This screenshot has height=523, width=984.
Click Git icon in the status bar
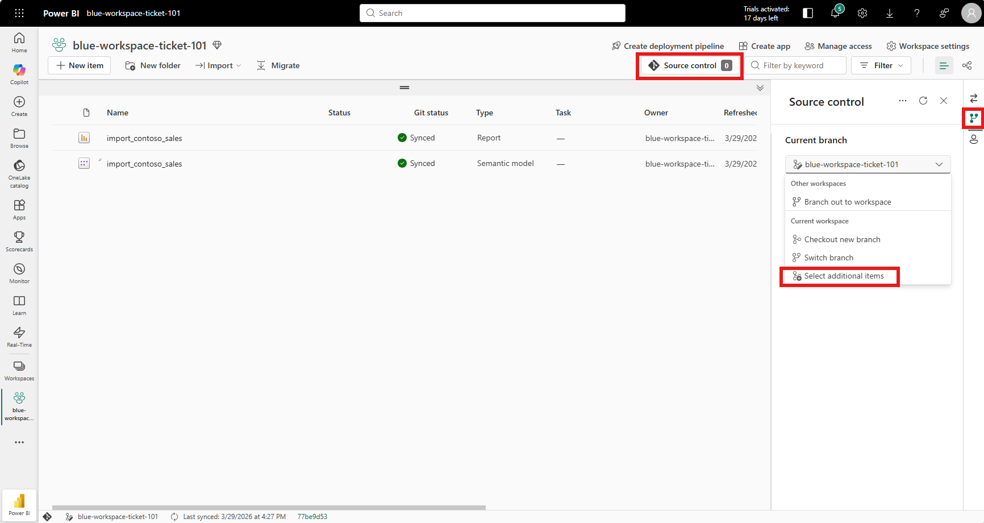point(47,517)
